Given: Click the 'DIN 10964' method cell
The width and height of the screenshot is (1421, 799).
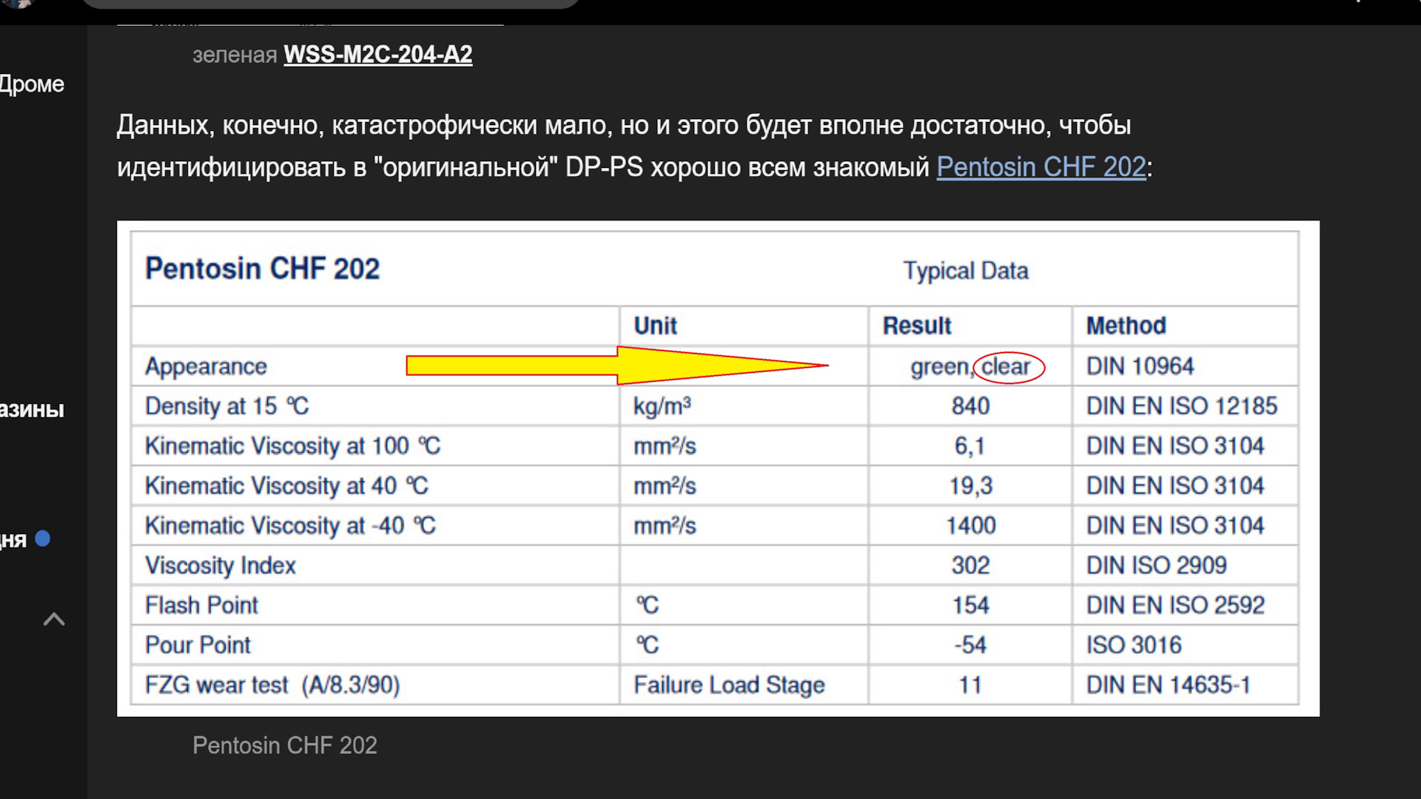Looking at the screenshot, I should coord(1140,366).
